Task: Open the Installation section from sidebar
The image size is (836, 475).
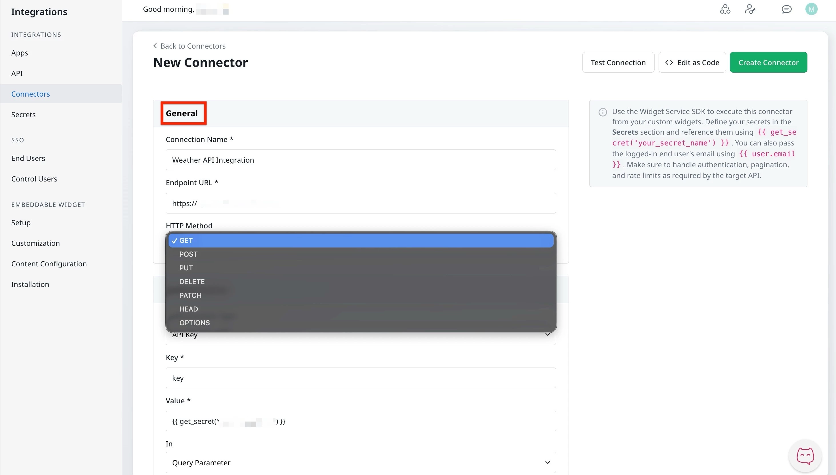Action: pos(30,284)
